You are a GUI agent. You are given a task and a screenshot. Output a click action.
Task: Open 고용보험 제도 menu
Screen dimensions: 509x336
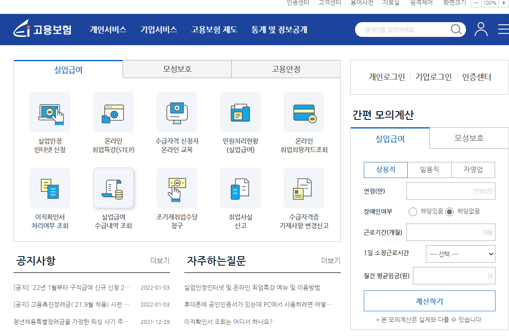point(214,30)
